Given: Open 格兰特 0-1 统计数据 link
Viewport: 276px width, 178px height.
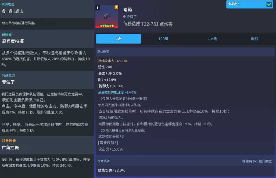Looking at the screenshot, I should coord(257,161).
